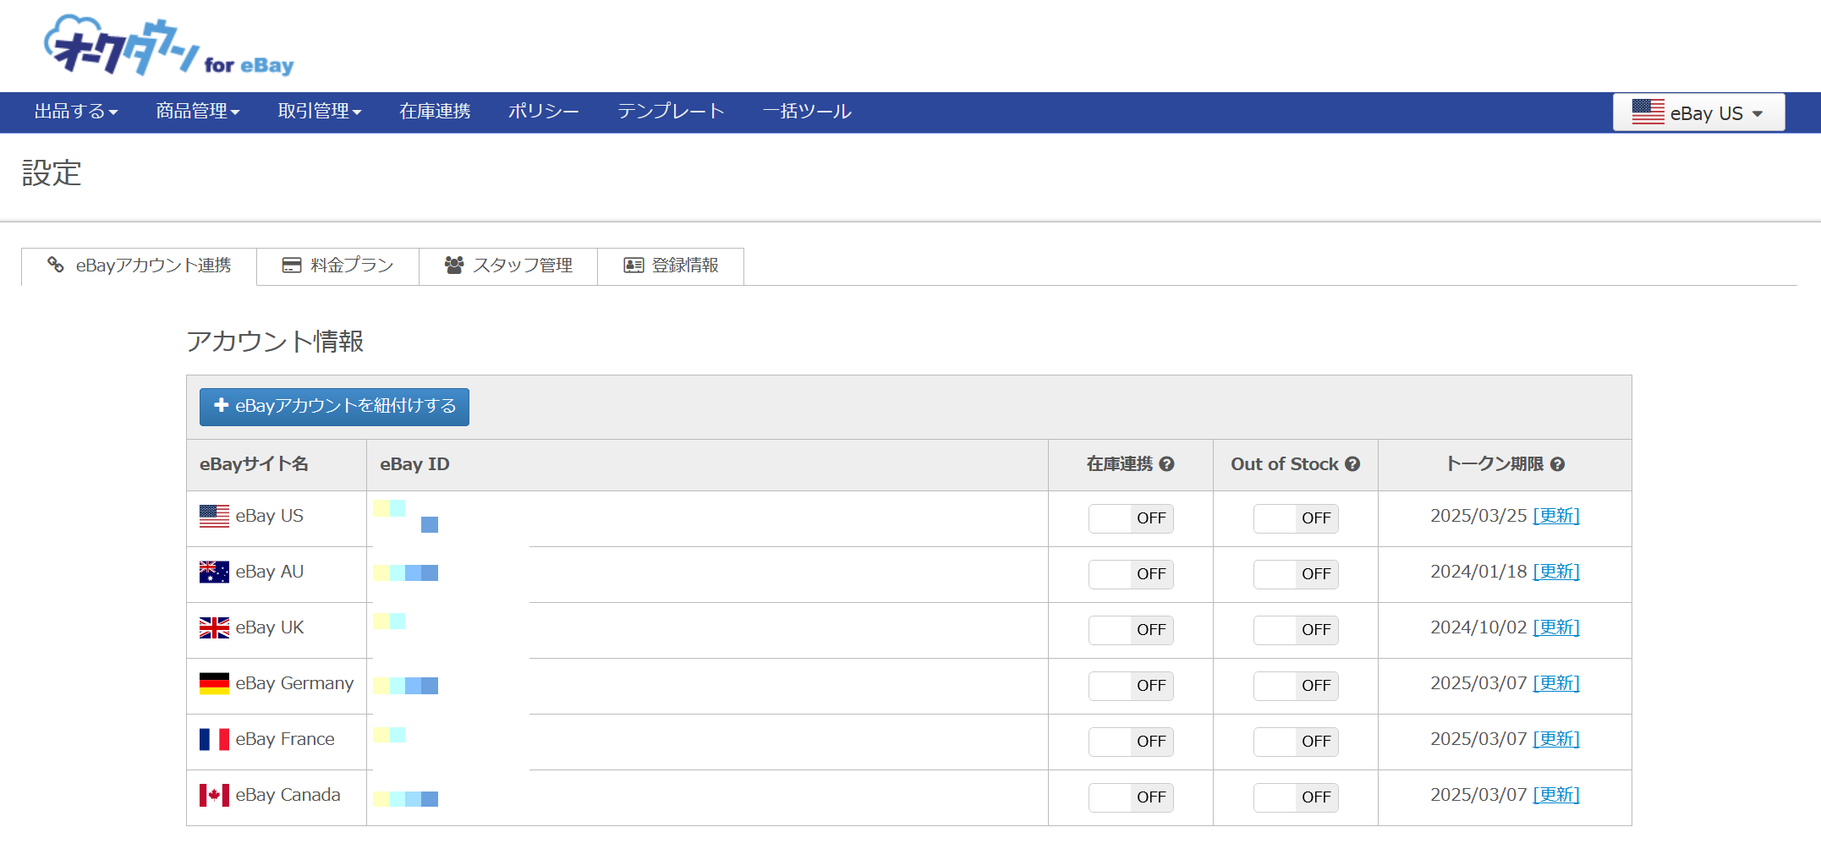Open the 商品管理 dropdown menu
This screenshot has height=849, width=1821.
(198, 112)
